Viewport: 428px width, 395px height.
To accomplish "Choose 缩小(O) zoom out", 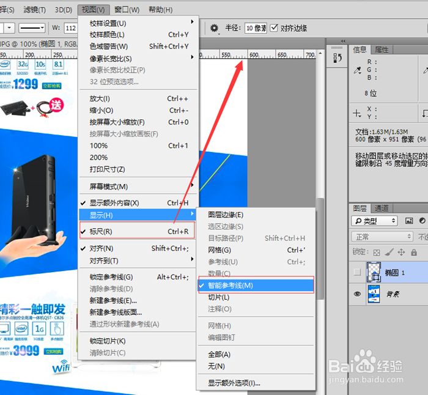I will pyautogui.click(x=137, y=110).
